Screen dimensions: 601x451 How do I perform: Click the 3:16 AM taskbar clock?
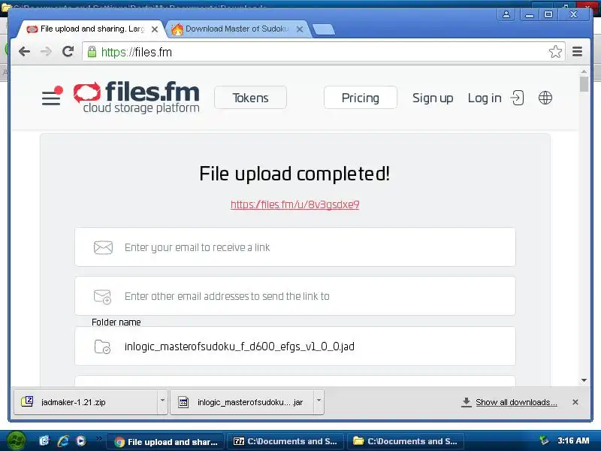[x=573, y=441]
